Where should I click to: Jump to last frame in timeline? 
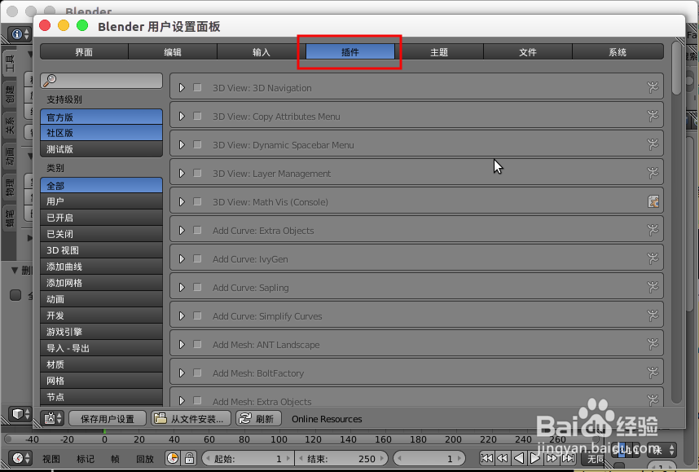coord(568,458)
